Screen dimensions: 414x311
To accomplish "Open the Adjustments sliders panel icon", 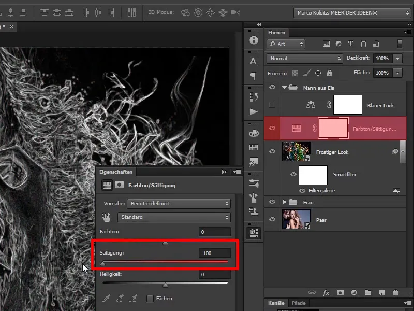I will 254,183.
